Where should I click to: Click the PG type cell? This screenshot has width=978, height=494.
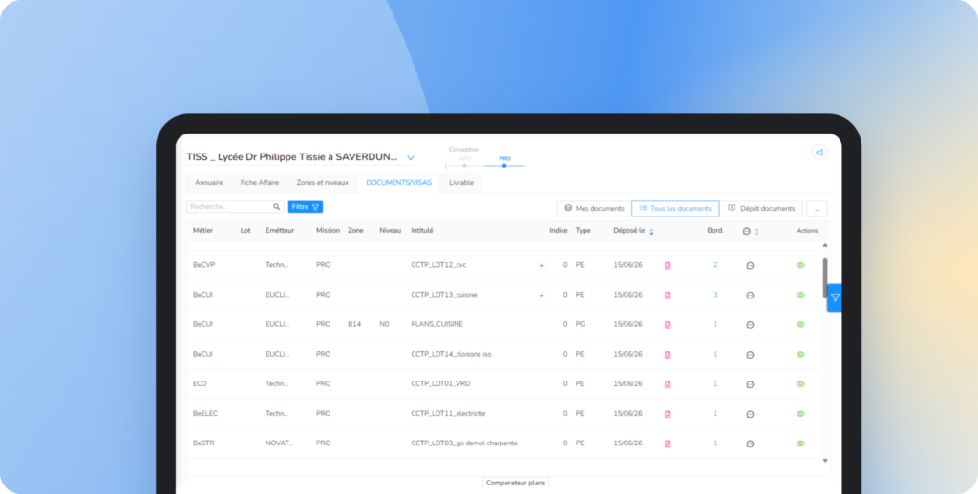580,324
